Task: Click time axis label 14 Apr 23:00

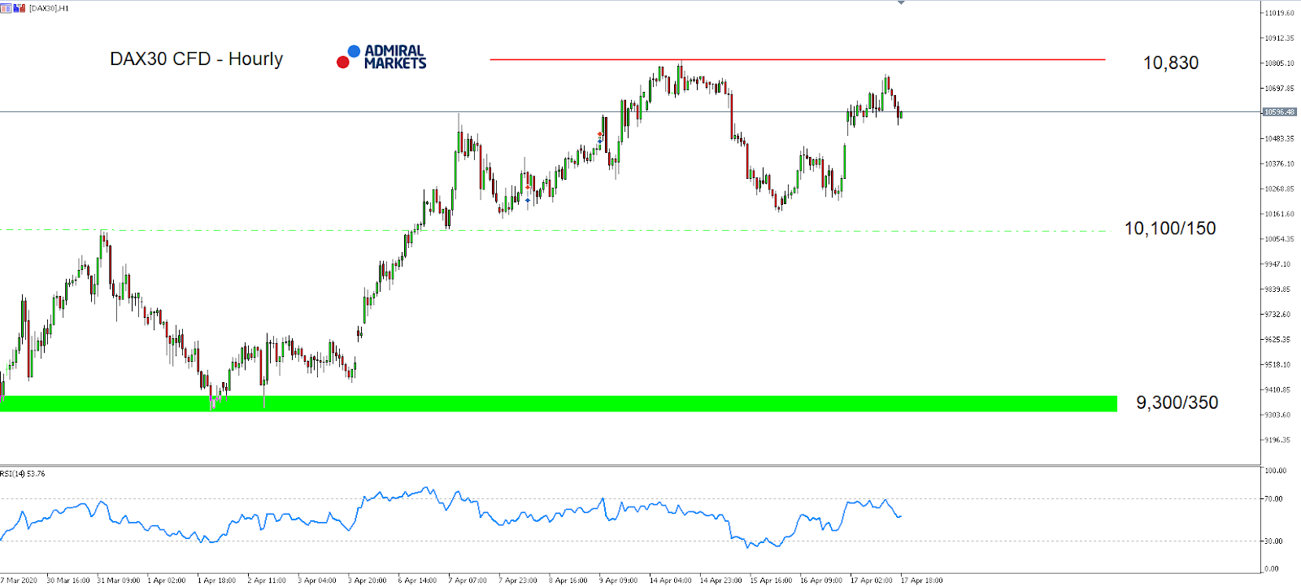Action: coord(721,580)
